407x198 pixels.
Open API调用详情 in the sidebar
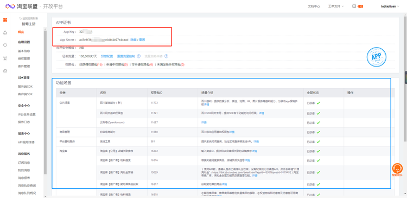pos(26,142)
